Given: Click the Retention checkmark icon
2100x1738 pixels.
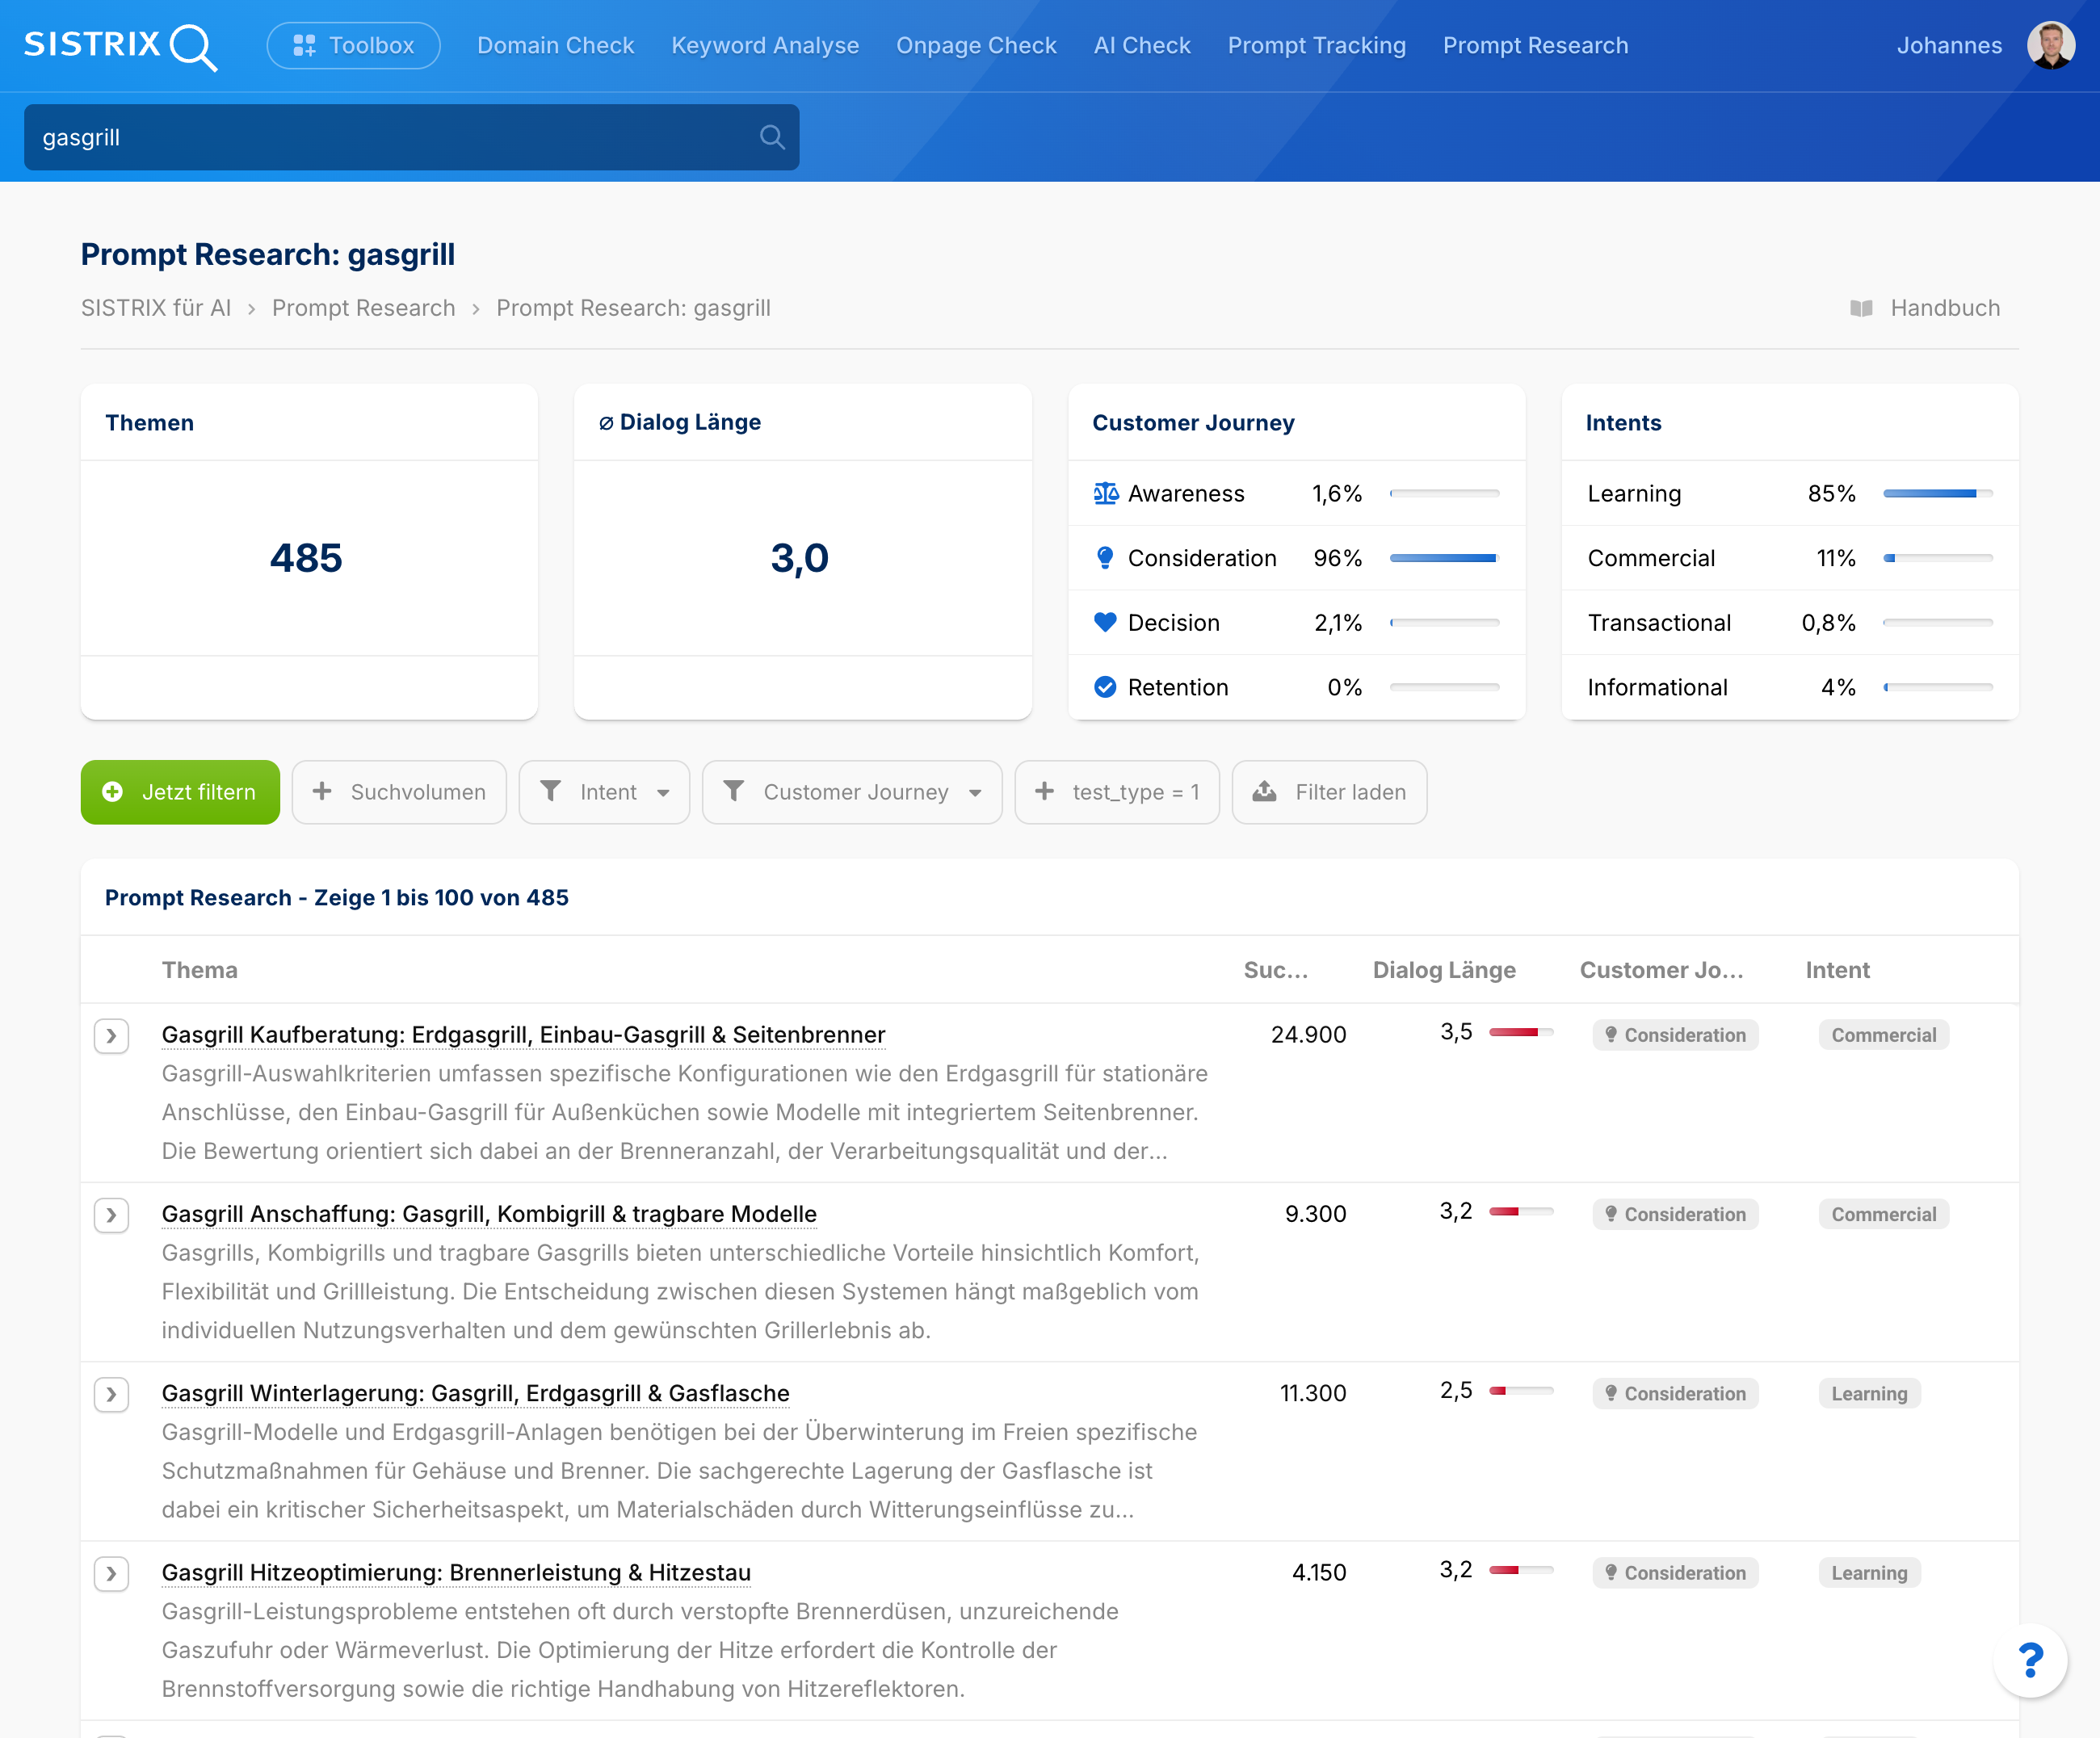Looking at the screenshot, I should [x=1105, y=687].
